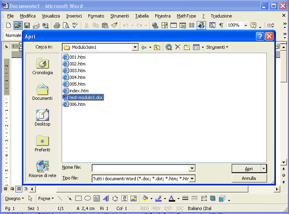Screen dimensions: 289x214
Task: Click the dialog help question mark button
Action: [x=260, y=36]
